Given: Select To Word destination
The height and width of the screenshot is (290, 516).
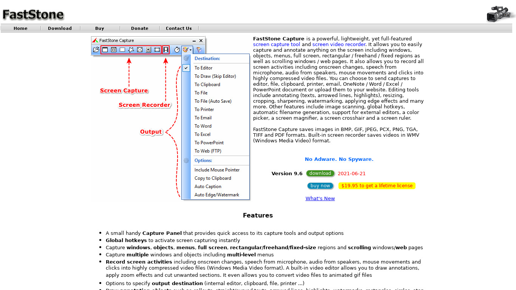Looking at the screenshot, I should [203, 126].
